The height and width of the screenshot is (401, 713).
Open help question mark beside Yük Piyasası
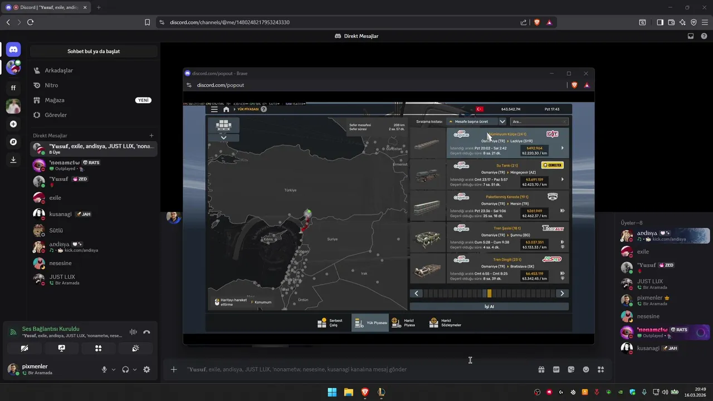point(264,109)
